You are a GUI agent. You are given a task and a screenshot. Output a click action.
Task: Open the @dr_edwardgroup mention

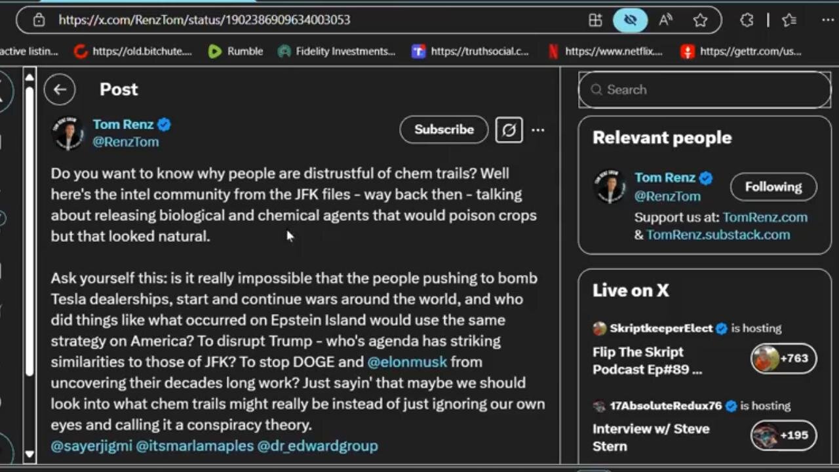click(317, 446)
